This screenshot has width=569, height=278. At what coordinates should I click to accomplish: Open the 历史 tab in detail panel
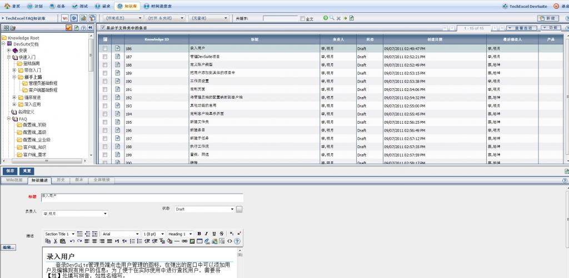(x=61, y=180)
